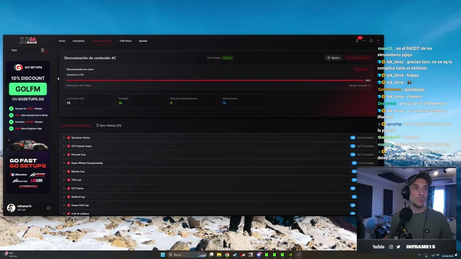
Task: Click the YouTube logo on stream overlay
Action: (379, 247)
